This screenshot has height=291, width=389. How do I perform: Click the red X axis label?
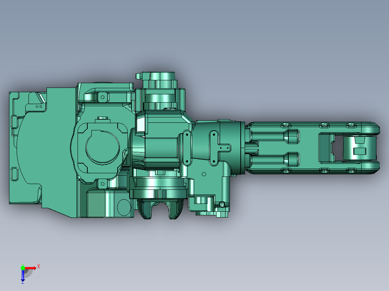pyautogui.click(x=39, y=266)
